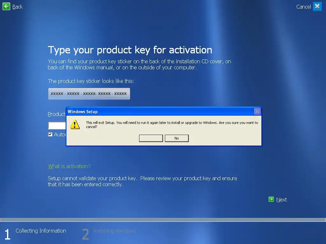Click the Collecting Information step label
Screen dimensions: 326x244
(x=41, y=231)
